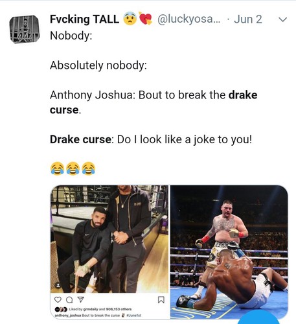Tap the bookmark save icon under photo

coord(161,300)
